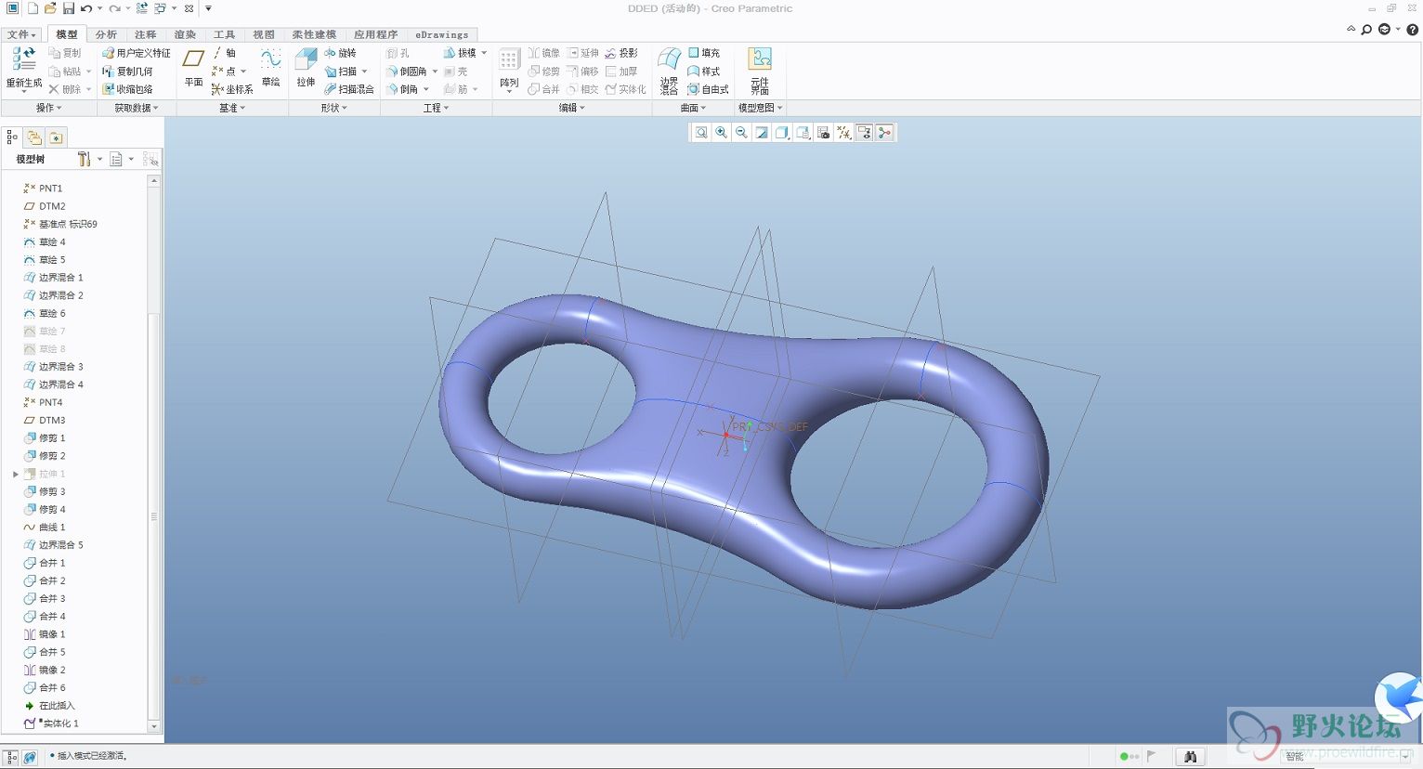The width and height of the screenshot is (1423, 769).
Task: Click the Sweep (扫描) tool
Action: 340,72
